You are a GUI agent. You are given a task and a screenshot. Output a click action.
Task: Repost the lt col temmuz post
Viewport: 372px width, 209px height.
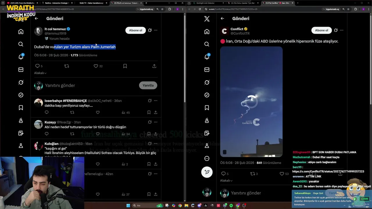67,66
